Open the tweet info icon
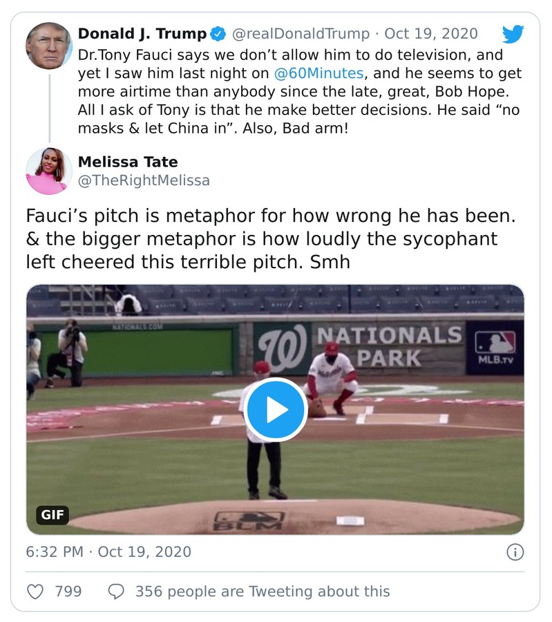The width and height of the screenshot is (552, 622). [517, 552]
